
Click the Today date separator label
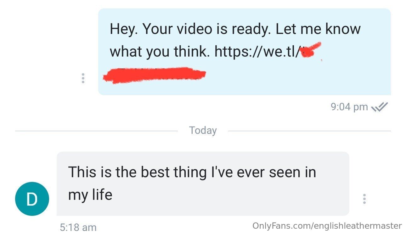[x=203, y=130]
